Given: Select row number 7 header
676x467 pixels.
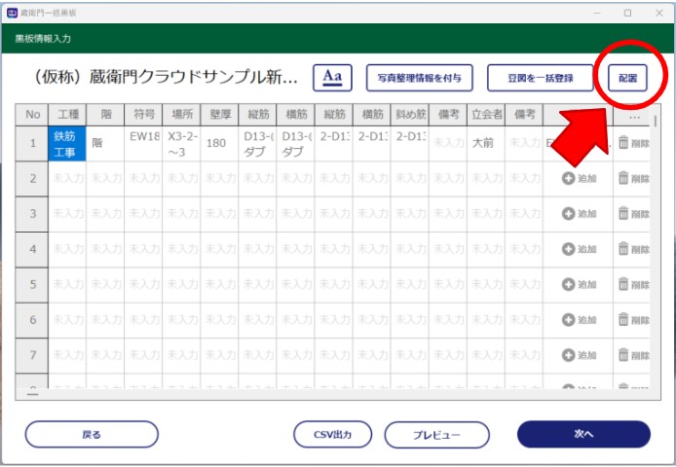Looking at the screenshot, I should click(32, 355).
